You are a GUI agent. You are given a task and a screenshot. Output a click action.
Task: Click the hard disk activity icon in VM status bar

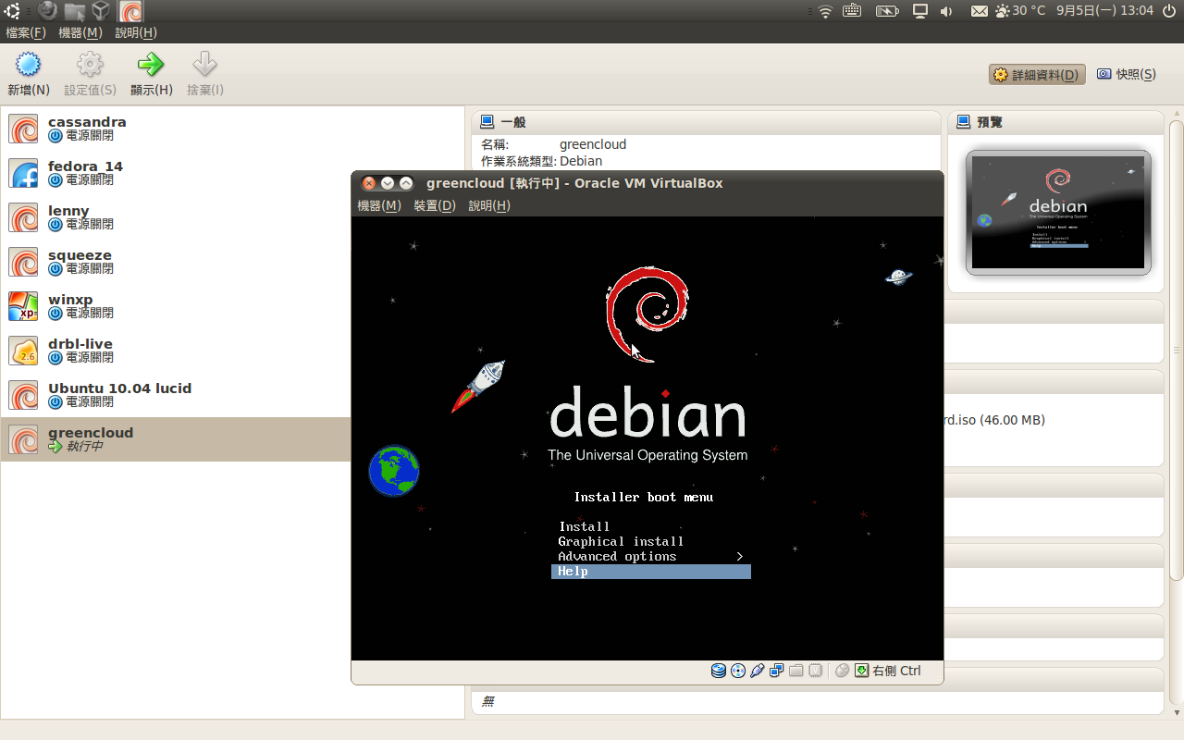(719, 671)
